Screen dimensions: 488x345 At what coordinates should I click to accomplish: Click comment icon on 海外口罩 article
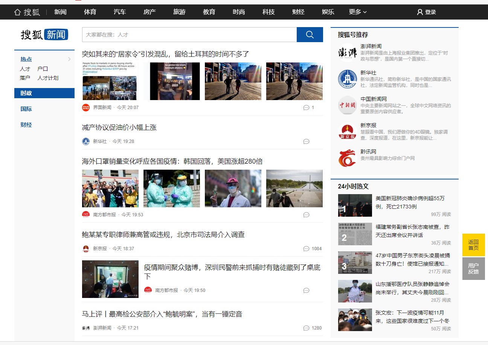(306, 215)
